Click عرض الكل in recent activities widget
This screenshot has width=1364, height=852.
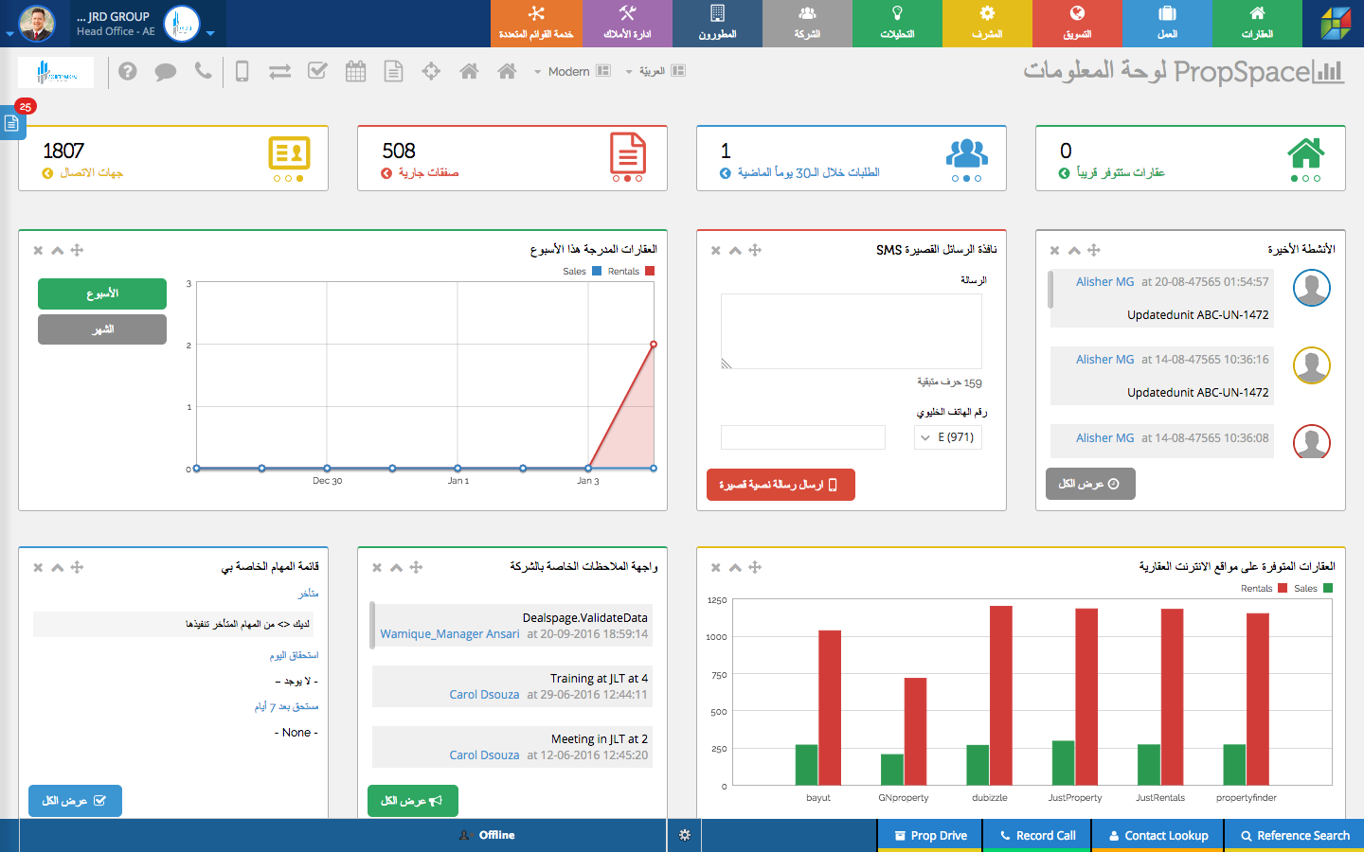(1090, 484)
